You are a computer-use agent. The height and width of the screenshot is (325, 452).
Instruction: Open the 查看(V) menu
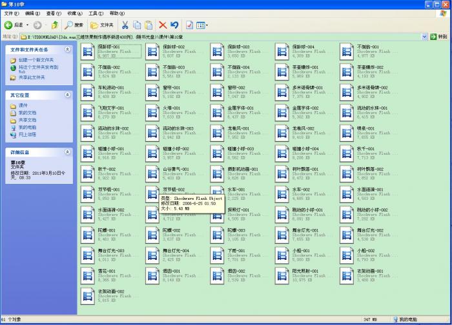click(x=54, y=14)
